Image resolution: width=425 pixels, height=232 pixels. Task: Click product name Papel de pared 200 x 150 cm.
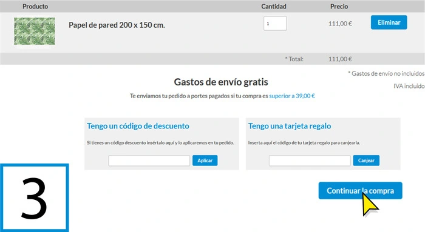(117, 25)
